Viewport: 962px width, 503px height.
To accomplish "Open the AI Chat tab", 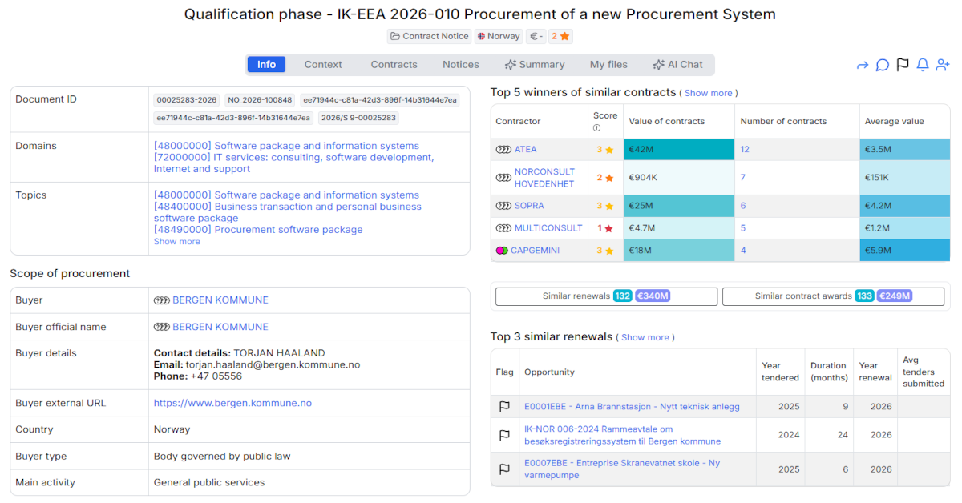I will click(x=678, y=64).
